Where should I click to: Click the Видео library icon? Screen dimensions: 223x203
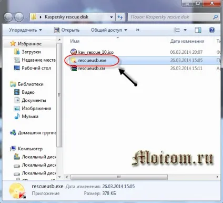17,92
